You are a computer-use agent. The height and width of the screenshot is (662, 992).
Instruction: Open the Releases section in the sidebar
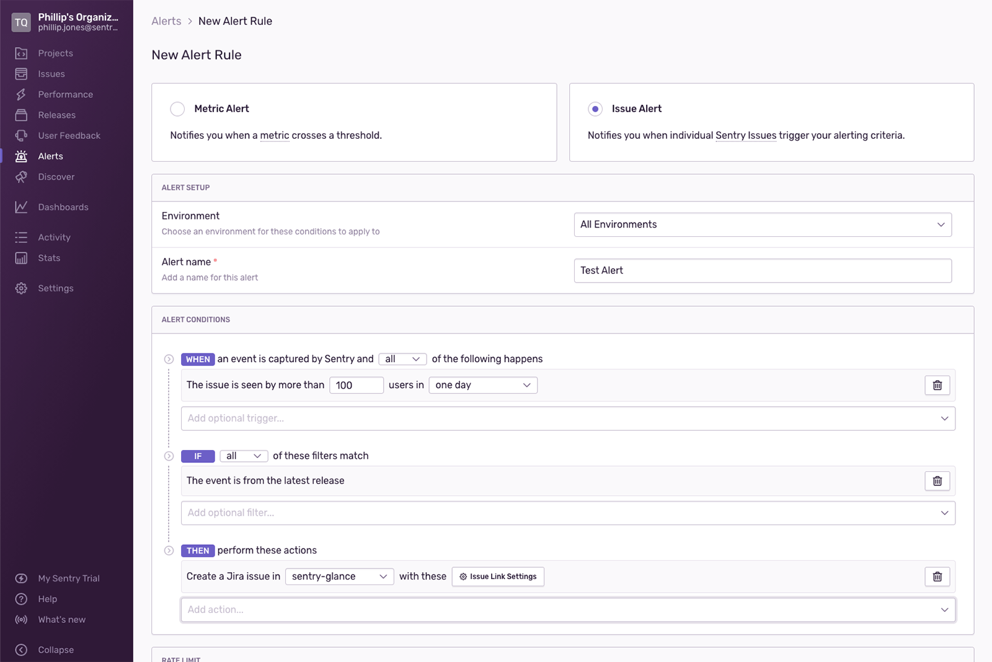click(x=56, y=115)
